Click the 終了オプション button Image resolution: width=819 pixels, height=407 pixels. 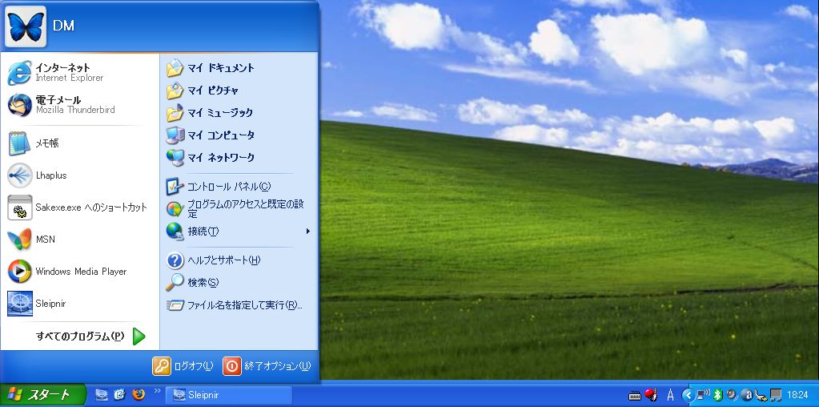pyautogui.click(x=267, y=365)
